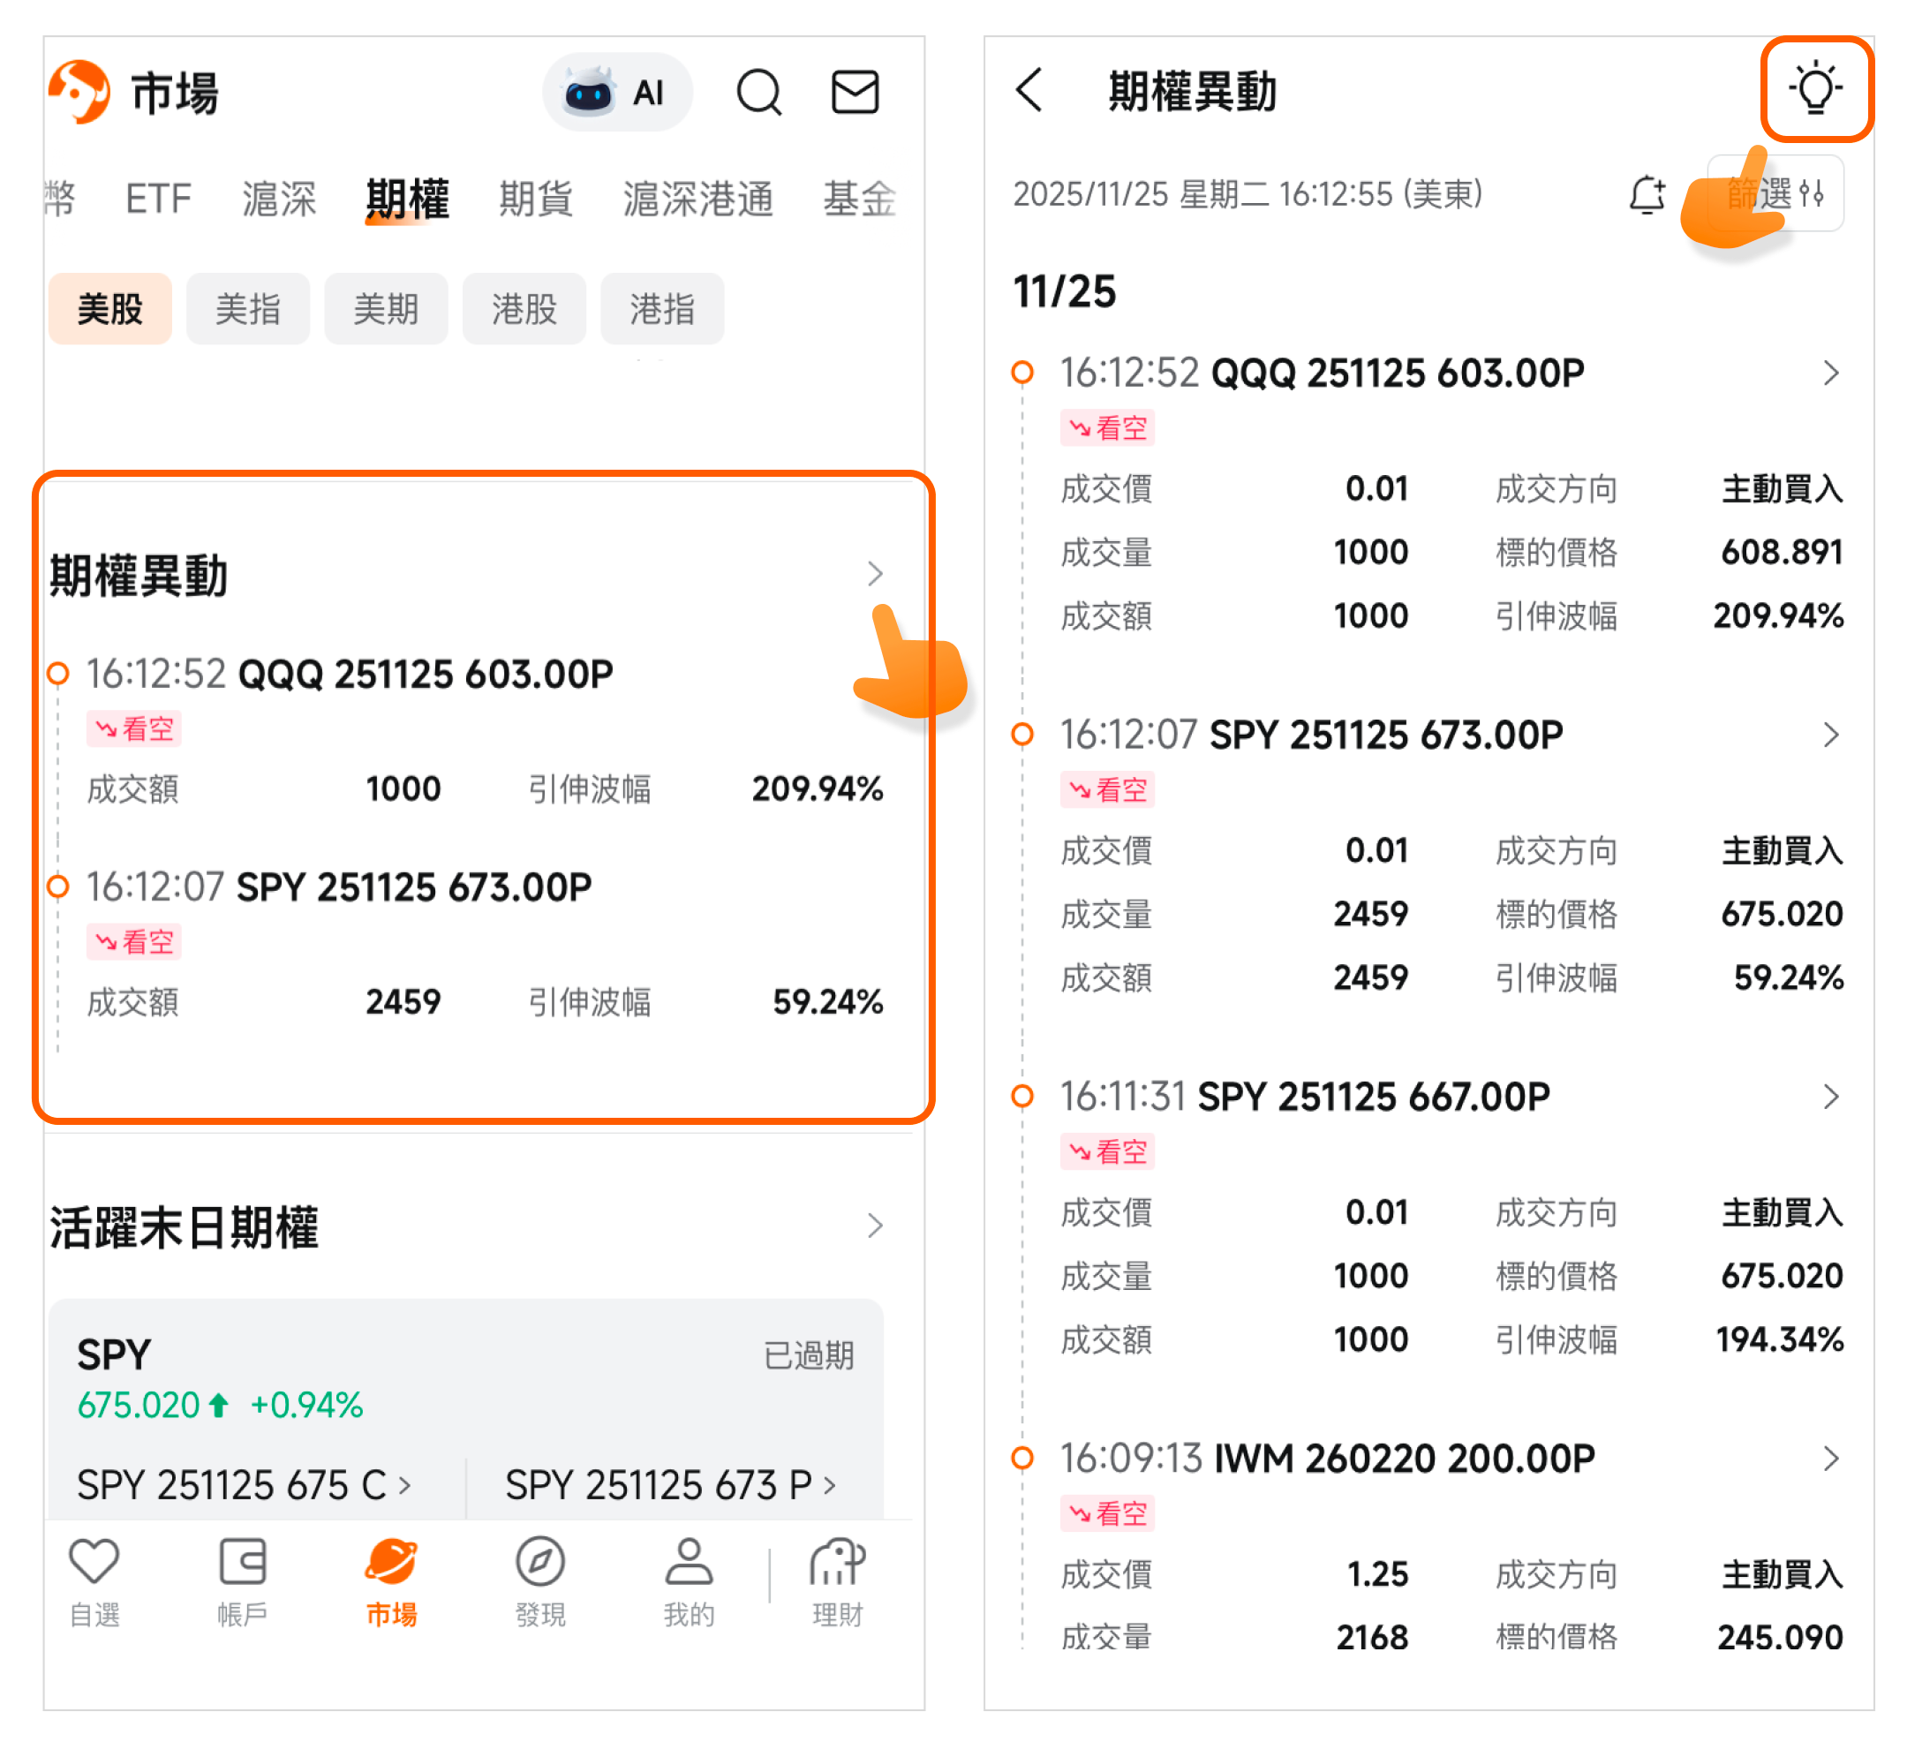The height and width of the screenshot is (1750, 1907).
Task: Open the AI assistant robot button
Action: [616, 93]
